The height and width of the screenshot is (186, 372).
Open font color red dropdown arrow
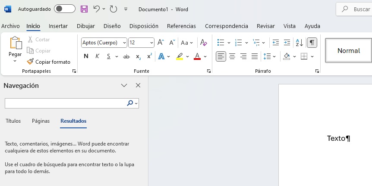point(205,56)
